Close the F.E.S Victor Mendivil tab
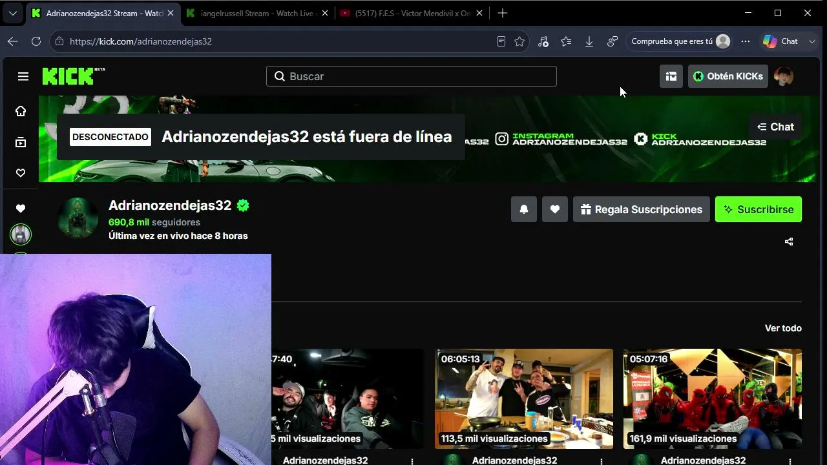This screenshot has width=827, height=465. click(480, 13)
